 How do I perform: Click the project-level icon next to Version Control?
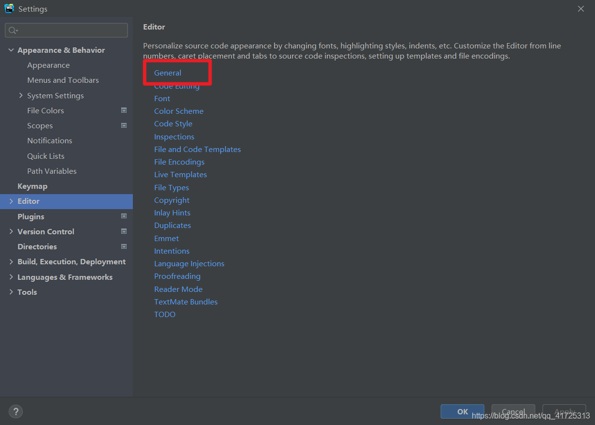coord(124,231)
